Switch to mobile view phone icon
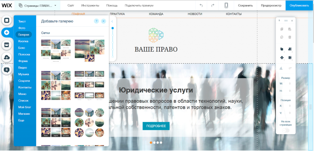Image resolution: width=314 pixels, height=151 pixels. pyautogui.click(x=226, y=6)
